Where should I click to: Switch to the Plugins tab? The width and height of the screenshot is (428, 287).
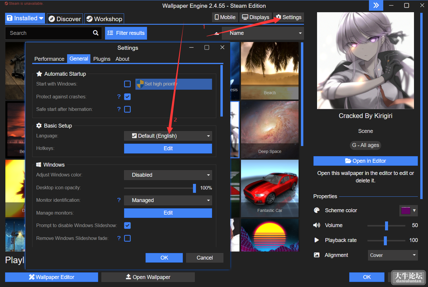[x=102, y=59]
